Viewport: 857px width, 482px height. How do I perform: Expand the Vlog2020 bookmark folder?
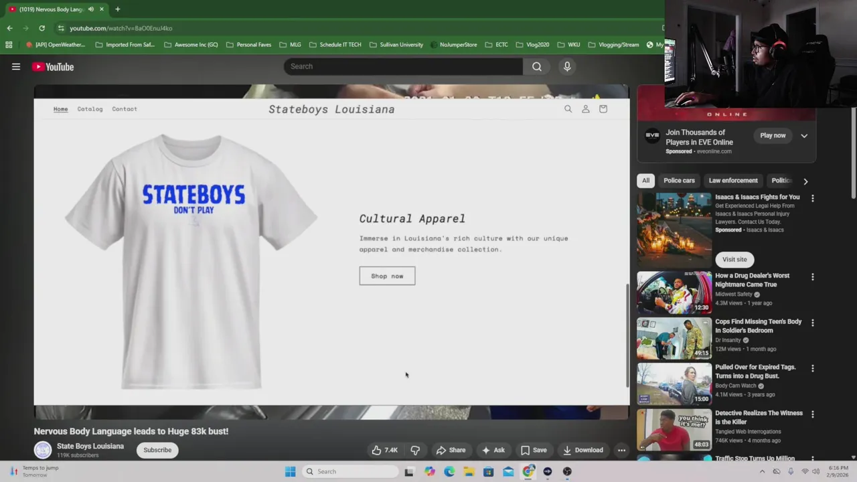point(532,45)
